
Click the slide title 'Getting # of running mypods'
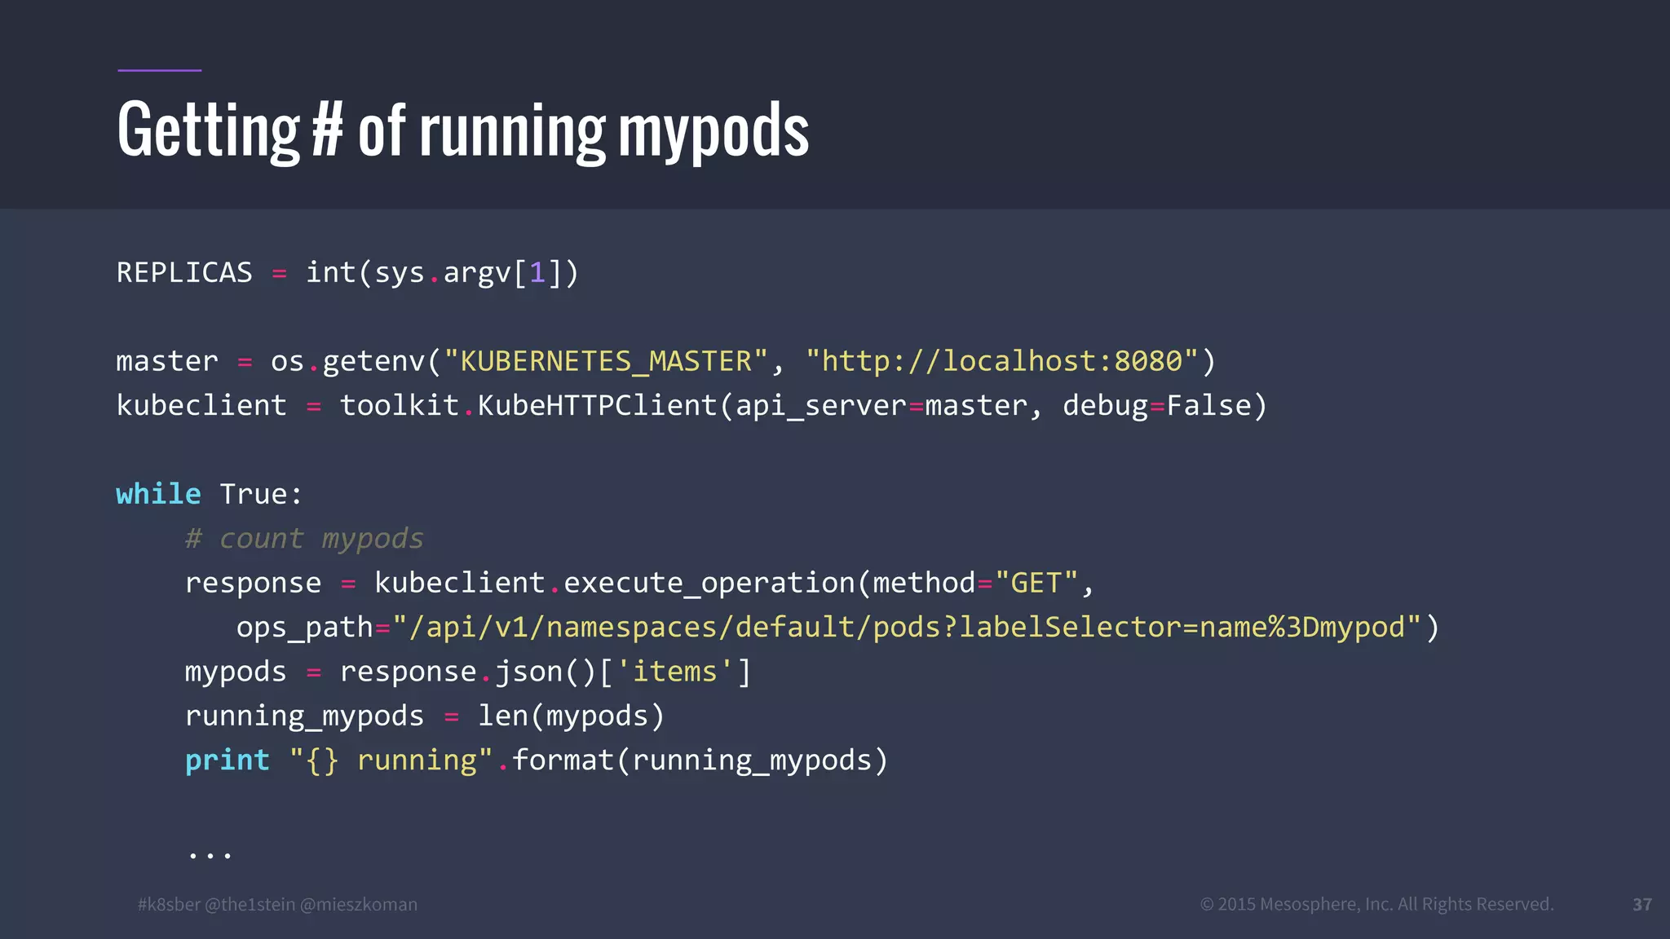(462, 130)
